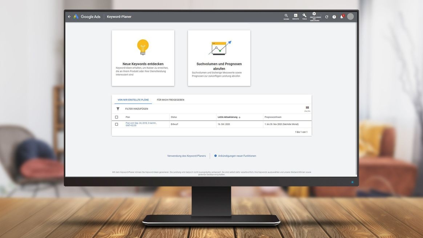This screenshot has width=423, height=238.
Task: Switch to Für mich freigegeben tab
Action: pos(170,100)
